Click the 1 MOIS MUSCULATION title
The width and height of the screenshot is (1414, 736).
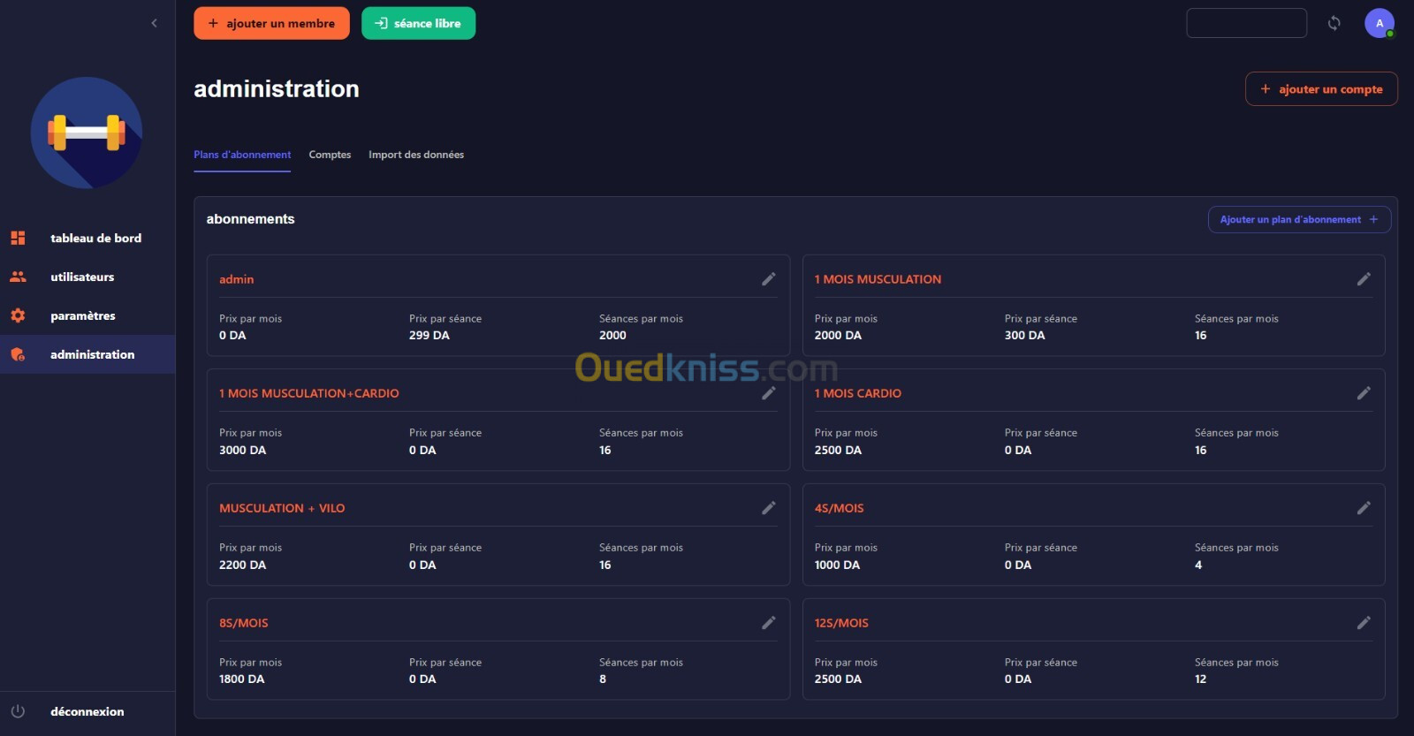coord(878,279)
